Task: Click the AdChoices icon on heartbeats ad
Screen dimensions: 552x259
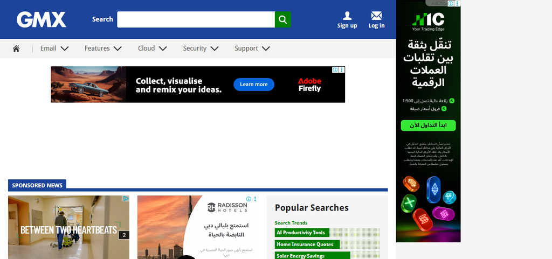Action: tap(126, 199)
